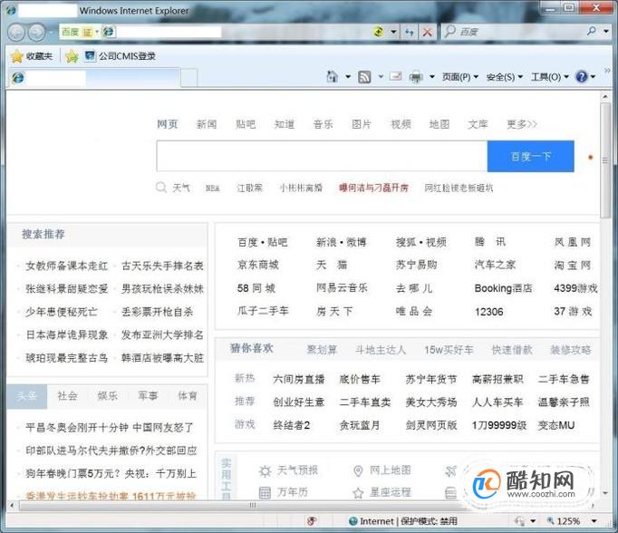Open 六间房直播 recommended link
This screenshot has width=618, height=533.
tap(299, 379)
